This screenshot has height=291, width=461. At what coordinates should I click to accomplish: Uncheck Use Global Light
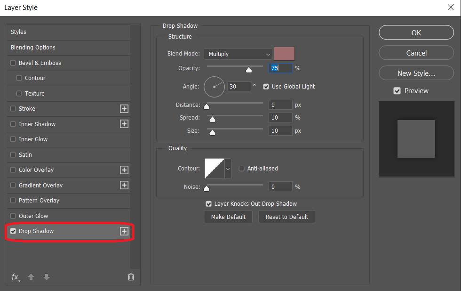coord(266,87)
